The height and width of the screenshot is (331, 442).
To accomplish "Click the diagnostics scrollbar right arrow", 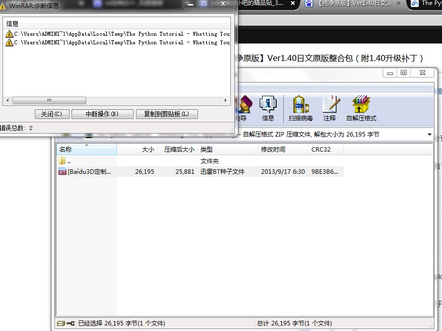I will click(225, 100).
